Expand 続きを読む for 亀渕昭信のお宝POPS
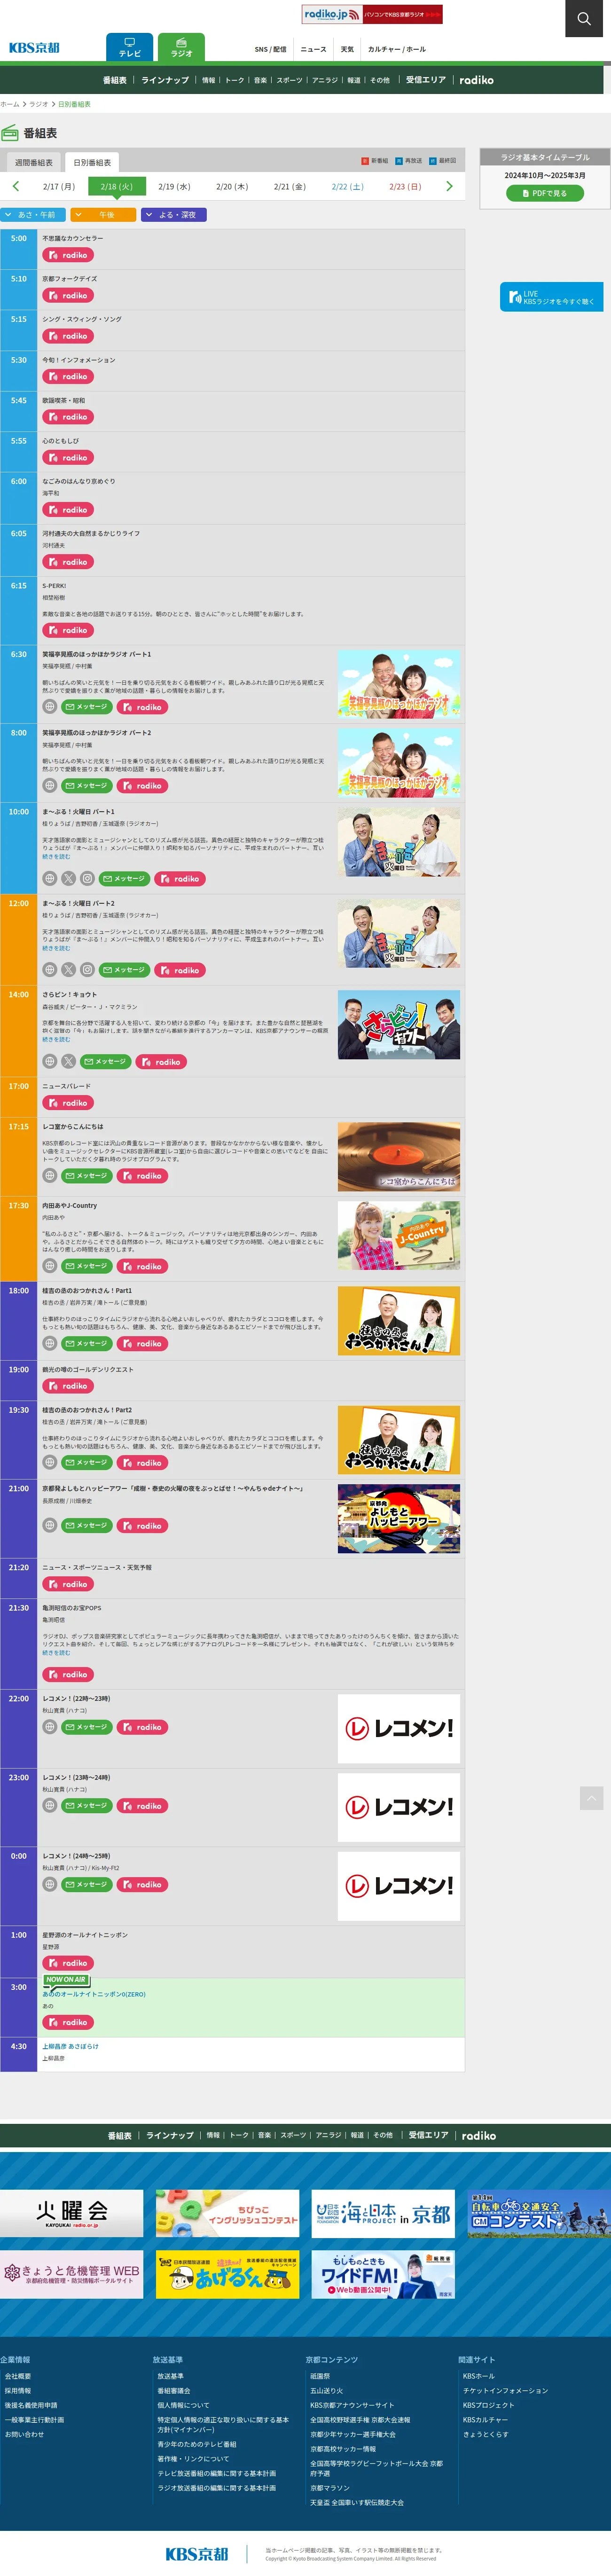Screen dimensions: 611x2576 pyautogui.click(x=56, y=1652)
